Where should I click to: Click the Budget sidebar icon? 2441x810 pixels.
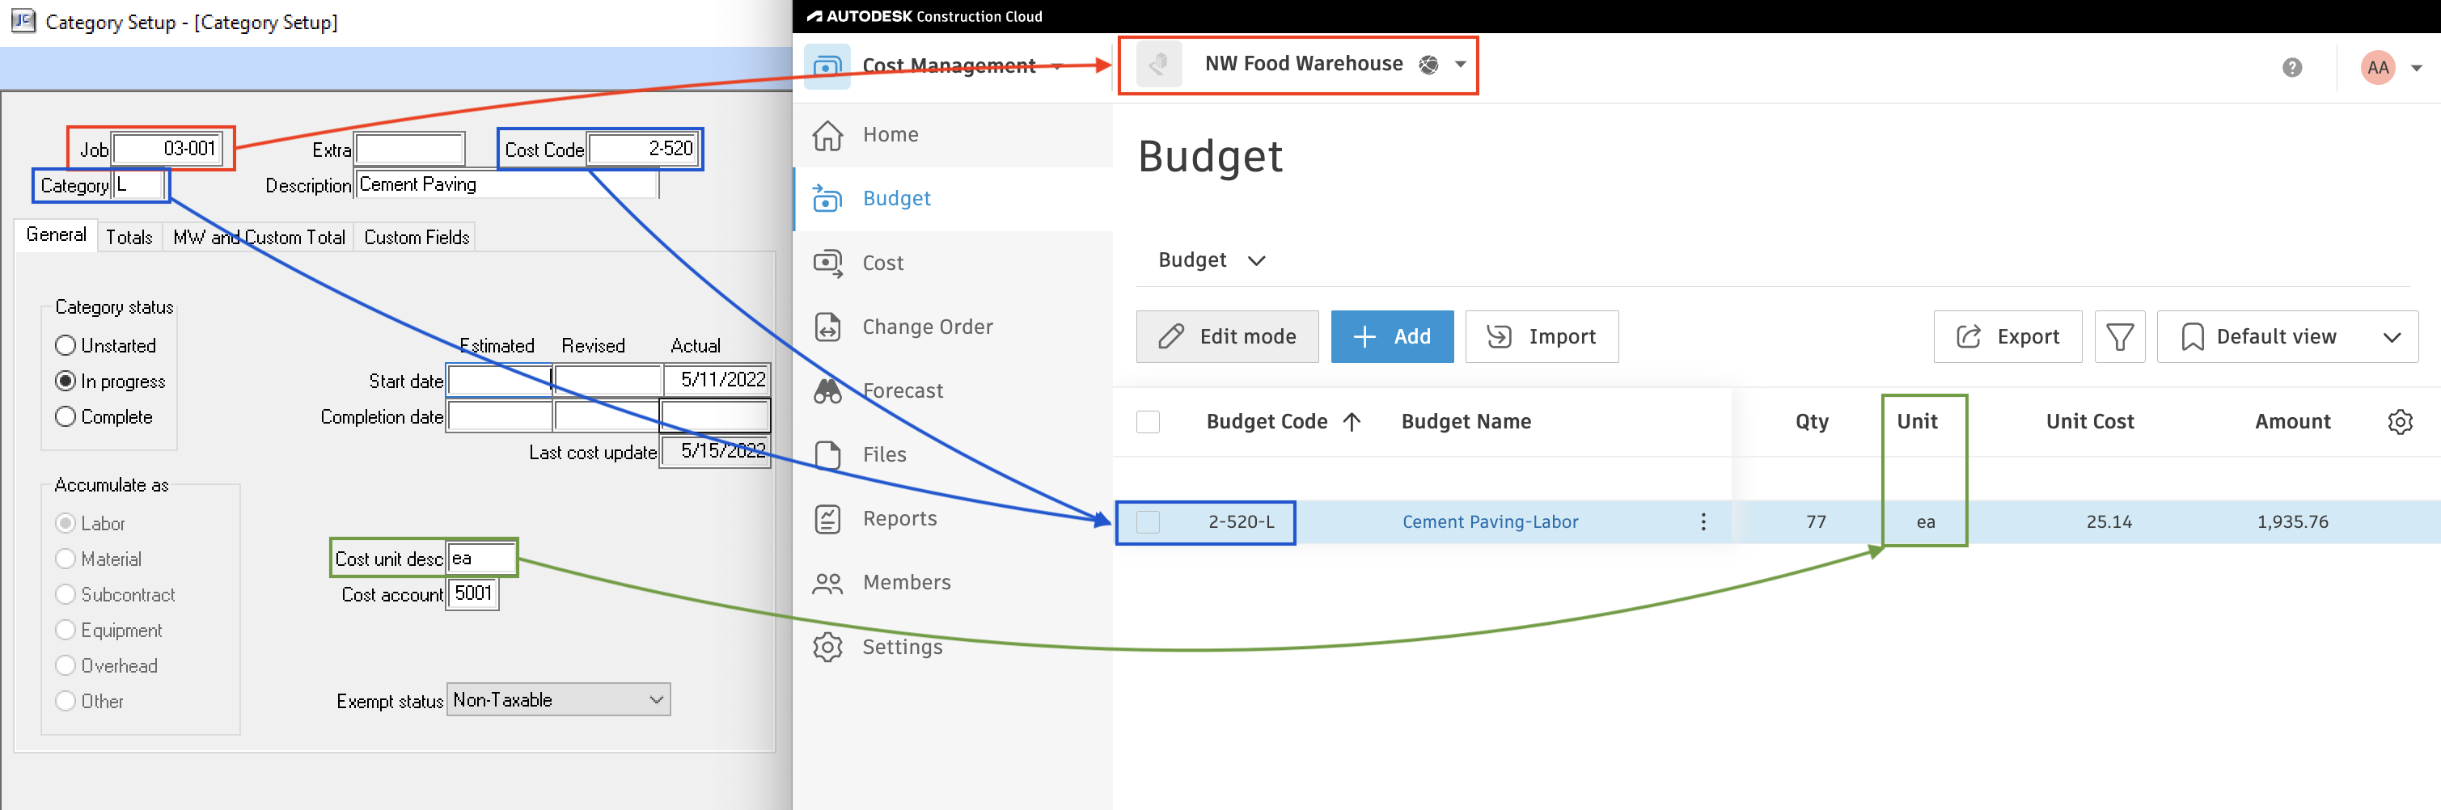click(827, 199)
